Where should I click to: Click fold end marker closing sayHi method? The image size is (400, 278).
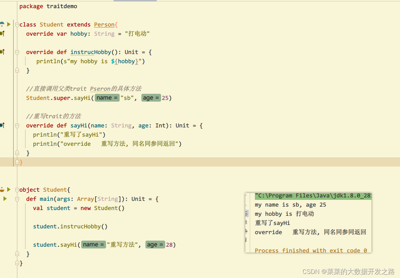(x=17, y=153)
